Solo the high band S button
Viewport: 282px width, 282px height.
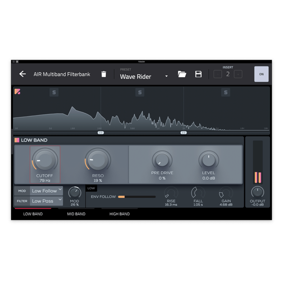tap(226, 92)
